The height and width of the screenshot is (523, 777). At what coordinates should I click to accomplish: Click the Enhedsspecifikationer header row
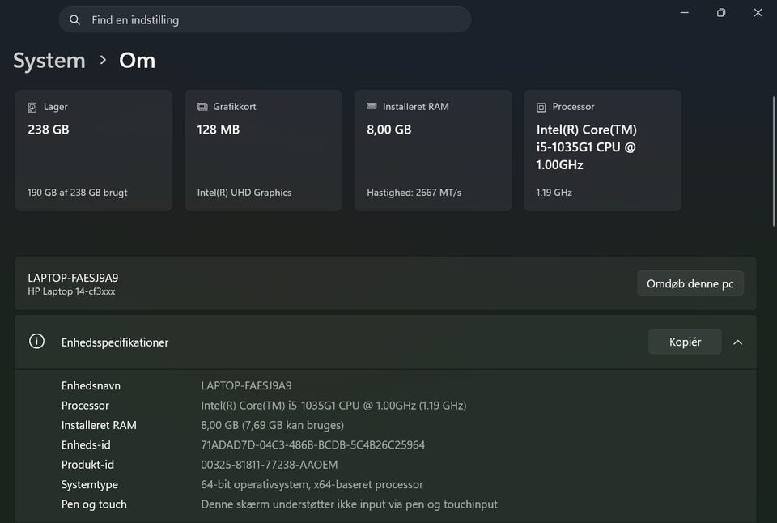click(324, 342)
